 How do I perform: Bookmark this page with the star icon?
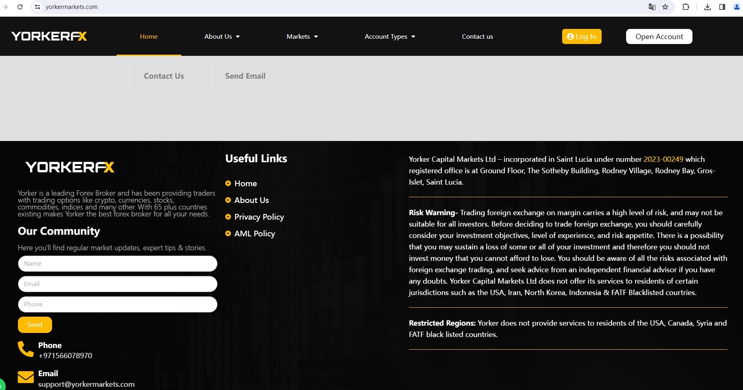[x=666, y=7]
